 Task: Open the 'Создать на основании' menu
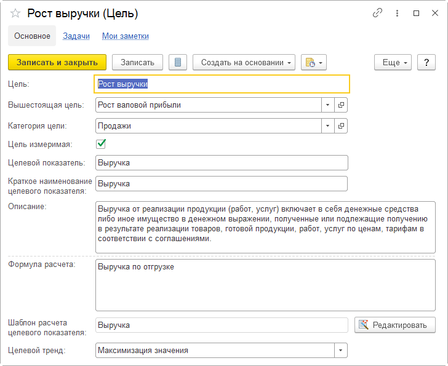(244, 62)
